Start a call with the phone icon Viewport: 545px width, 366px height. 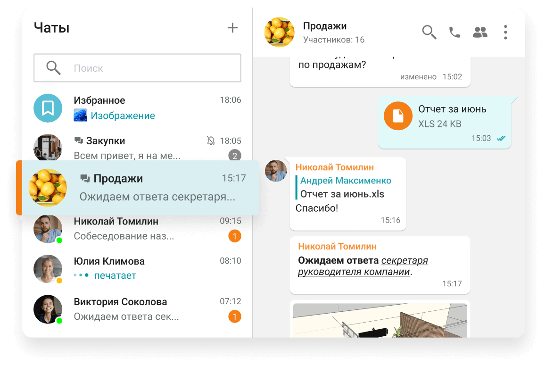tap(454, 32)
